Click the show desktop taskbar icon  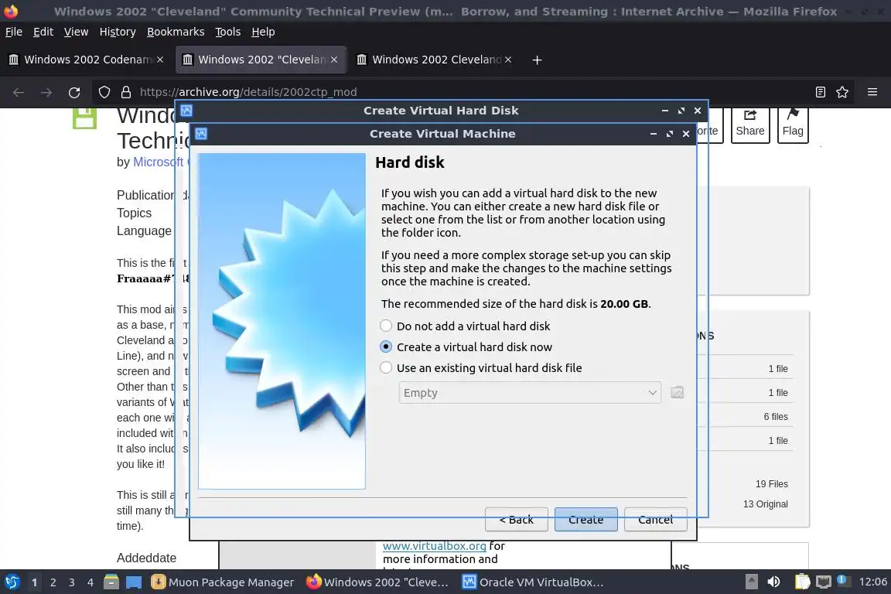[134, 582]
